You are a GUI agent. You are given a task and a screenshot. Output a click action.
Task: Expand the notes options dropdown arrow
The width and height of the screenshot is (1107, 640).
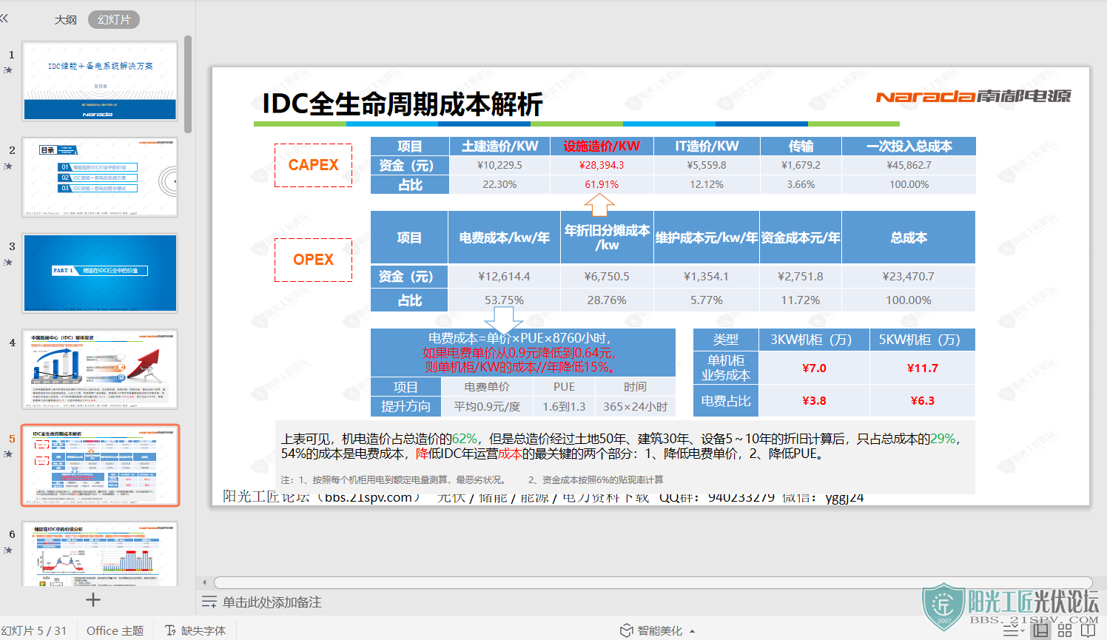click(x=1023, y=631)
